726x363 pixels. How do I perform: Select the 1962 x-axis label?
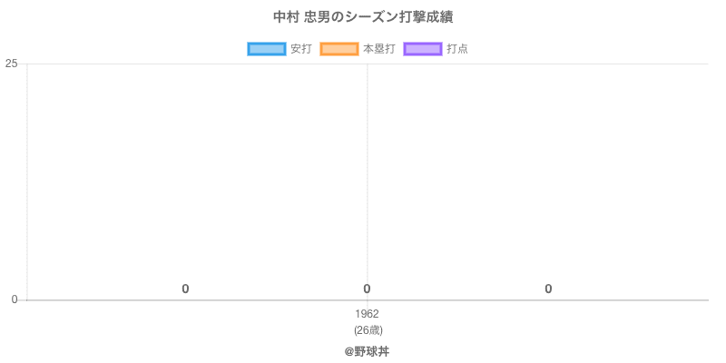(x=368, y=314)
